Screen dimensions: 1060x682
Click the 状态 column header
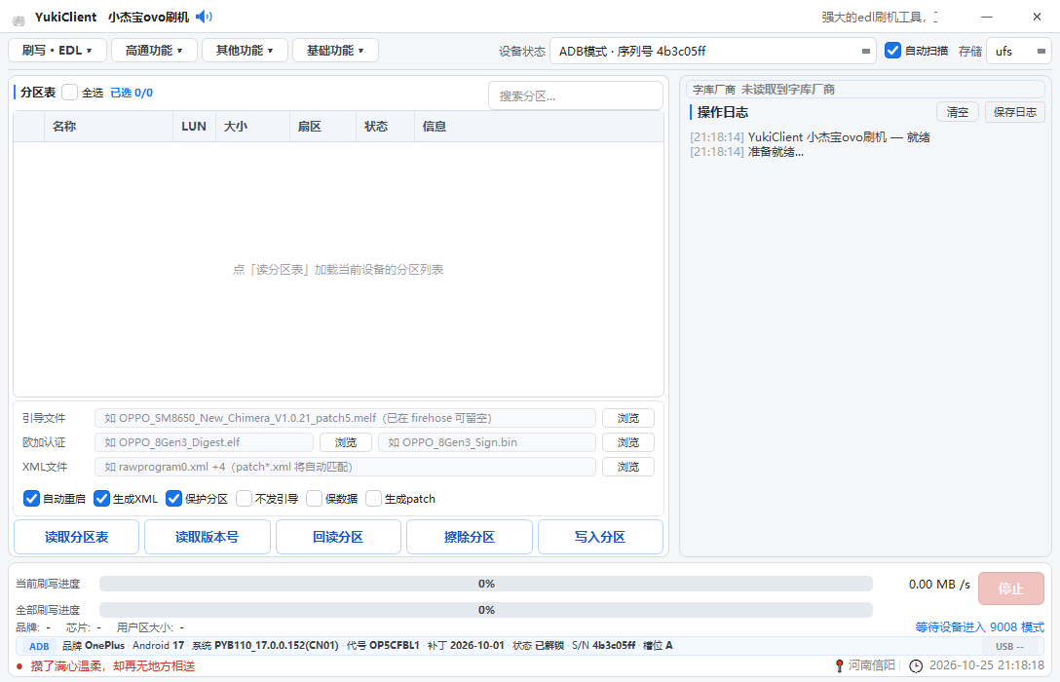385,127
